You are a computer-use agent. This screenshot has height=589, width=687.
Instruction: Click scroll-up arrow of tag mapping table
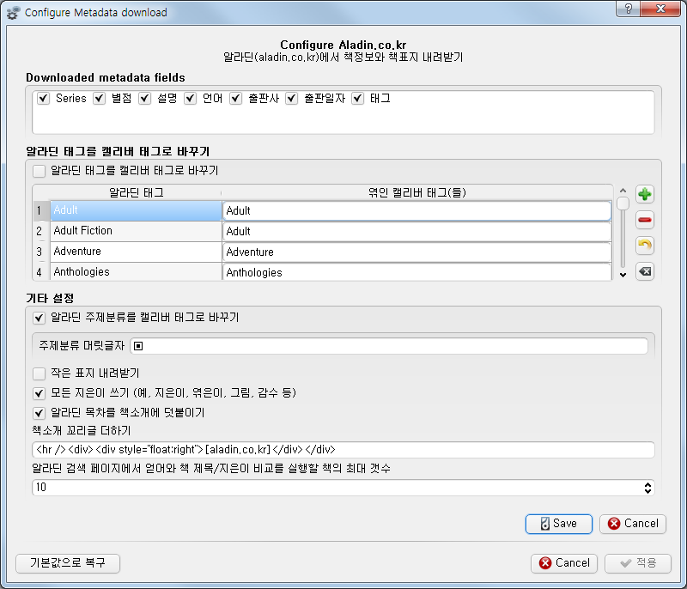pyautogui.click(x=623, y=191)
